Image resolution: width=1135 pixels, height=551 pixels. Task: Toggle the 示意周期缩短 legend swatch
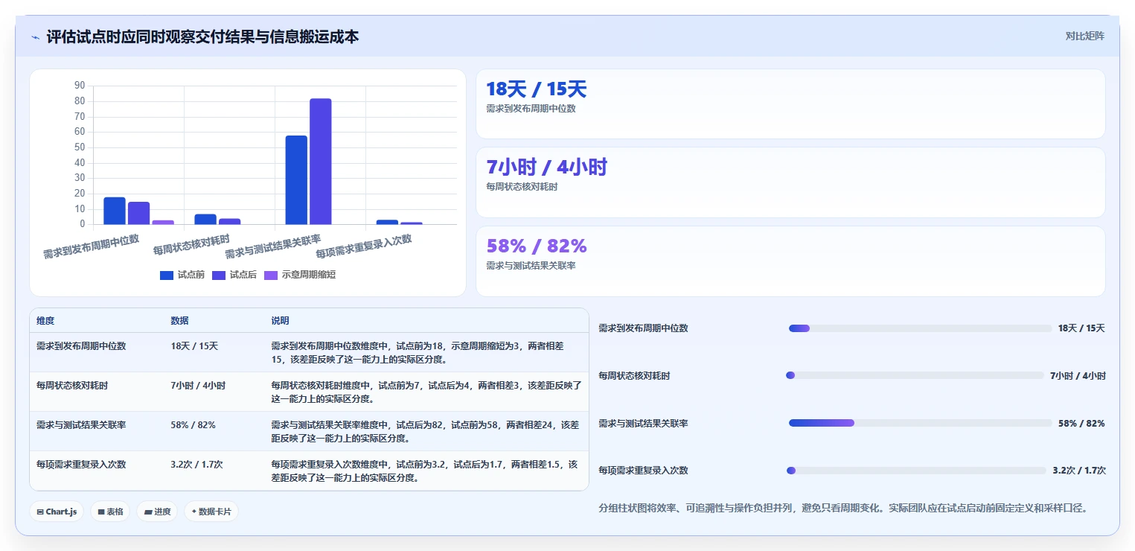(x=271, y=275)
